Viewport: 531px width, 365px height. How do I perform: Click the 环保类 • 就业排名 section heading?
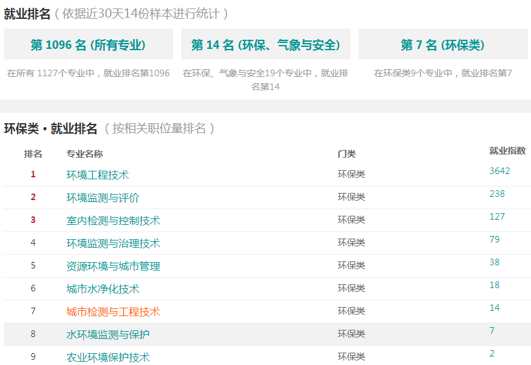click(x=51, y=128)
